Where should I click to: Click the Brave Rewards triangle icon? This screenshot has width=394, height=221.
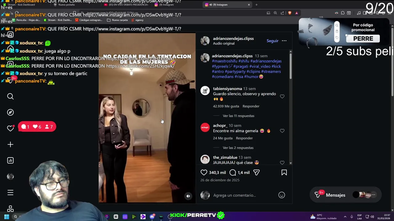(x=296, y=13)
